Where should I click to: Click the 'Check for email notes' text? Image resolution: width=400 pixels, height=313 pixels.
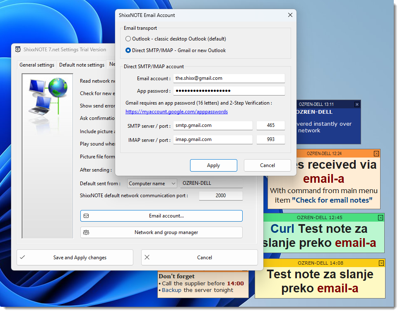click(x=332, y=200)
